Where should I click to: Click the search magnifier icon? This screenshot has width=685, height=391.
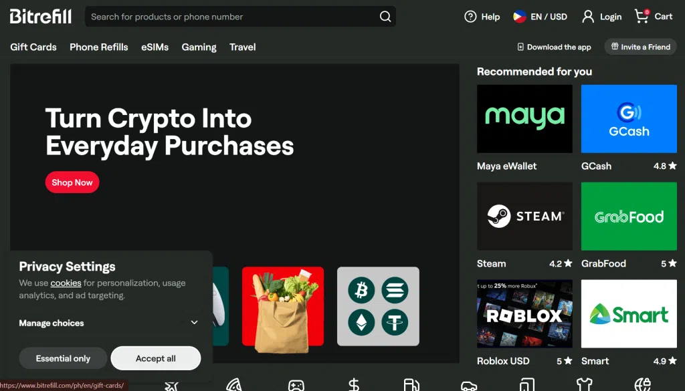tap(385, 17)
